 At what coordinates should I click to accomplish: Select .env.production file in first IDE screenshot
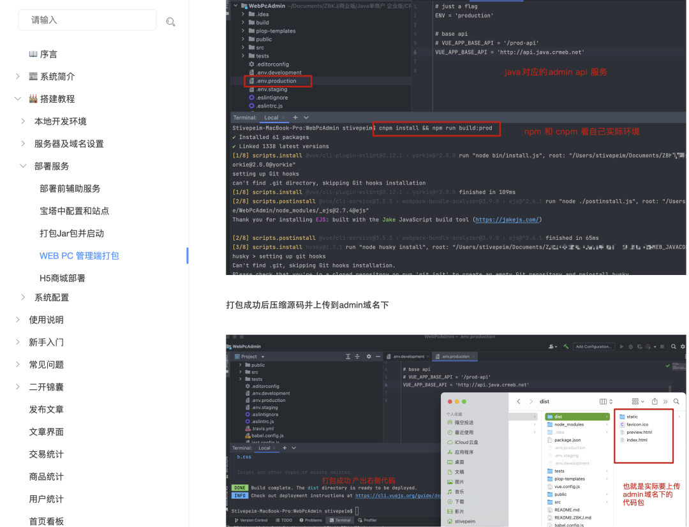pyautogui.click(x=276, y=81)
